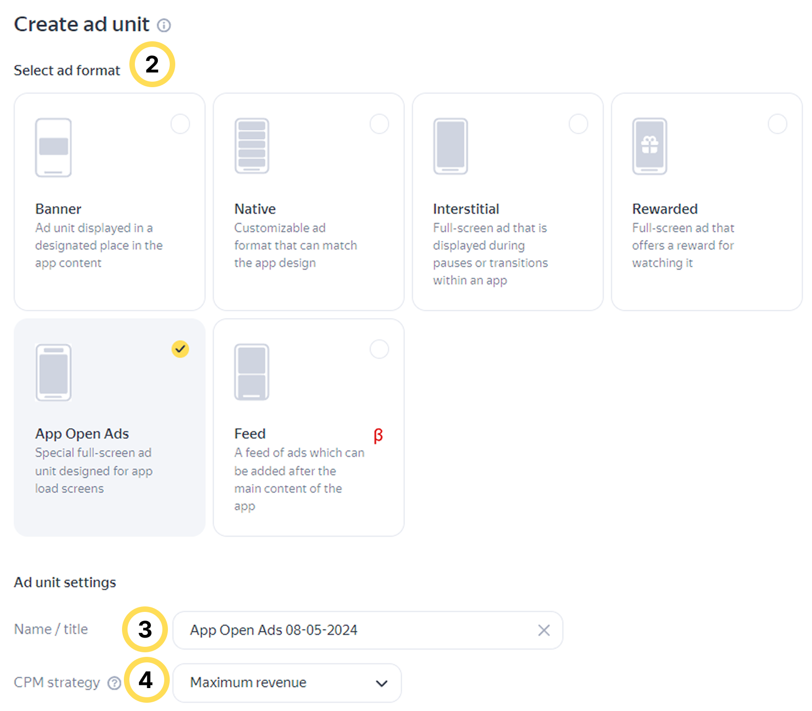Click the info icon beside Create ad unit
Screen dimensions: 812x711
[x=164, y=25]
